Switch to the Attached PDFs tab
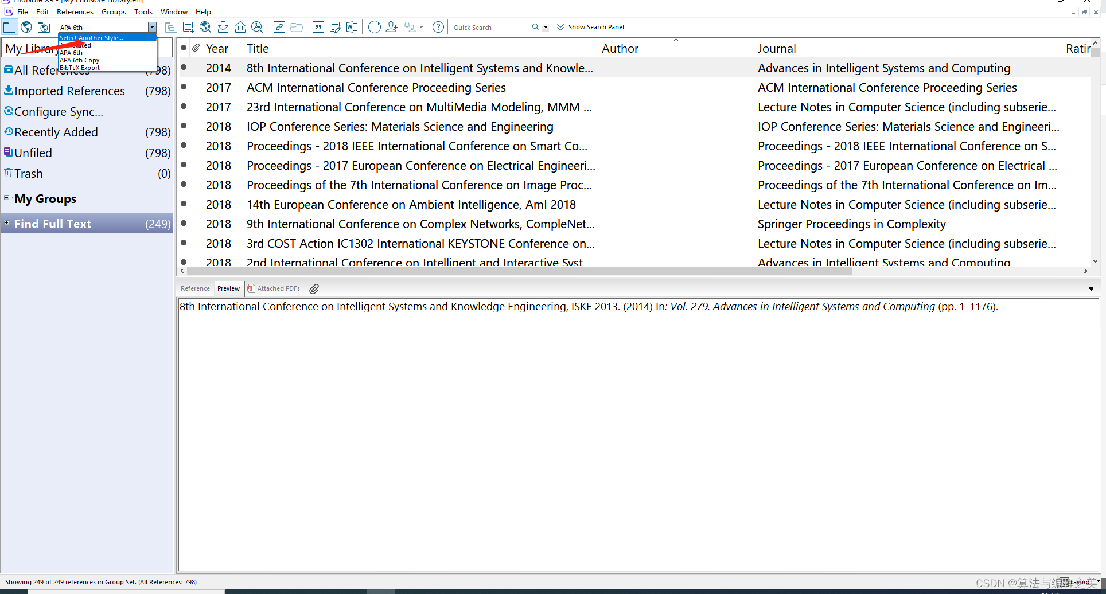This screenshot has height=594, width=1106. pyautogui.click(x=274, y=288)
